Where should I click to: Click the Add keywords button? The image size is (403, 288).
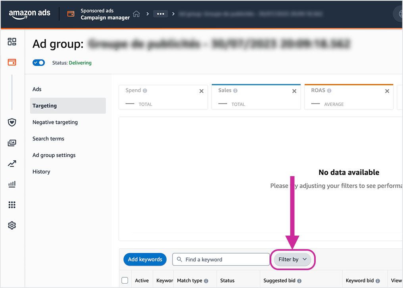tap(145, 259)
